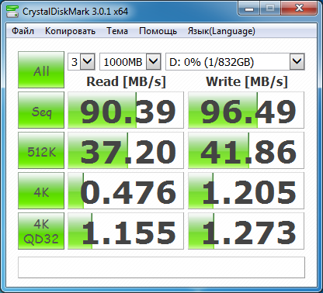Minimize the CrystalDiskMark window
323x293 pixels.
coord(249,9)
